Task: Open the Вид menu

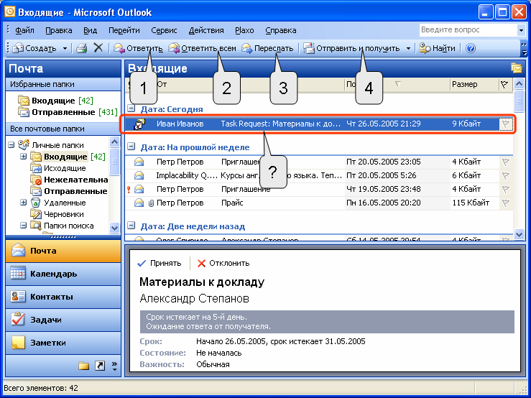Action: (x=90, y=30)
